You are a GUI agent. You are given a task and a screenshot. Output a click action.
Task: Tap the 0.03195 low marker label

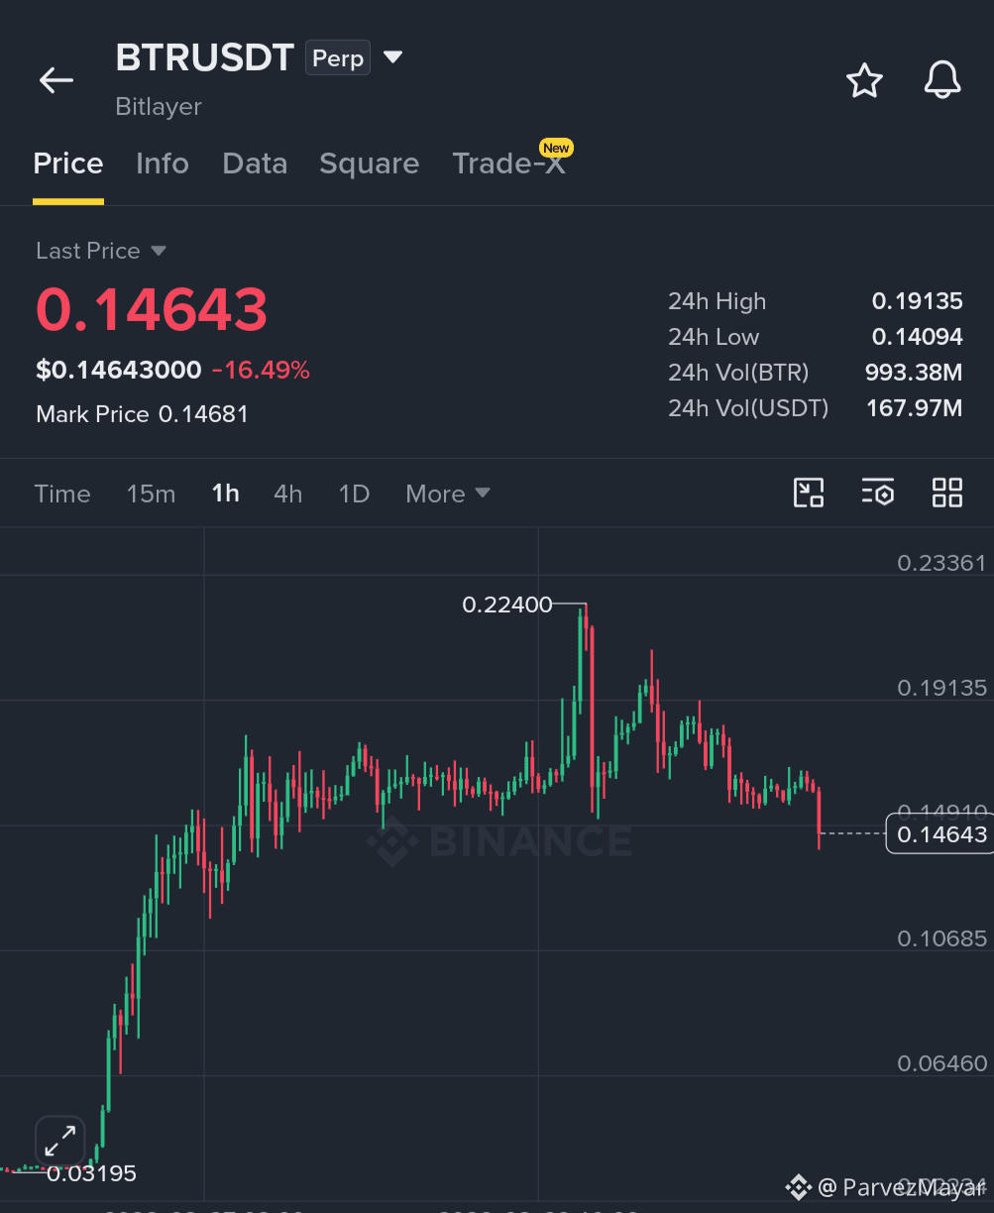click(91, 1174)
